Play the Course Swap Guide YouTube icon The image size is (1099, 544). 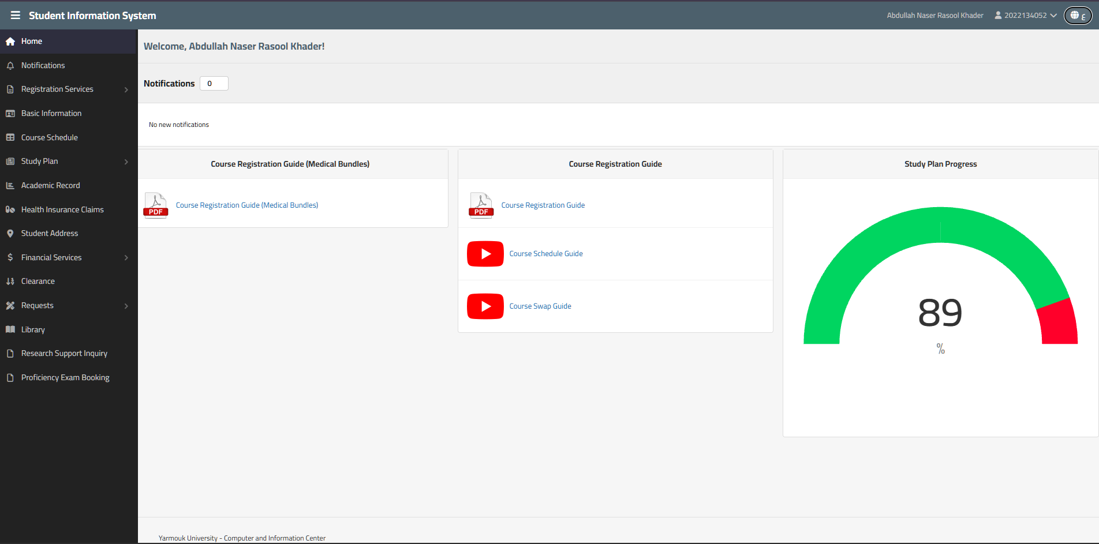point(485,306)
